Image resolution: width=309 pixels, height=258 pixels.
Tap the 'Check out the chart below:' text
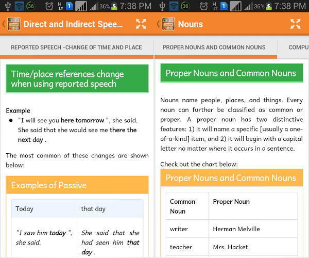click(199, 164)
